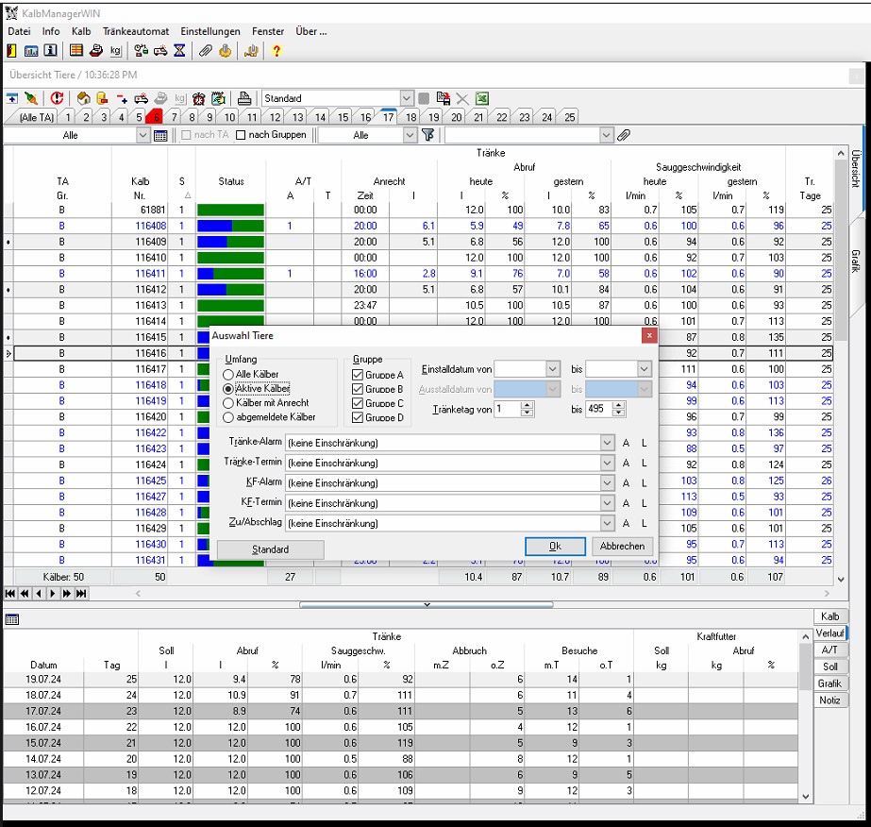Click the yellow question mark help icon
Image resolution: width=871 pixels, height=827 pixels.
pyautogui.click(x=276, y=51)
